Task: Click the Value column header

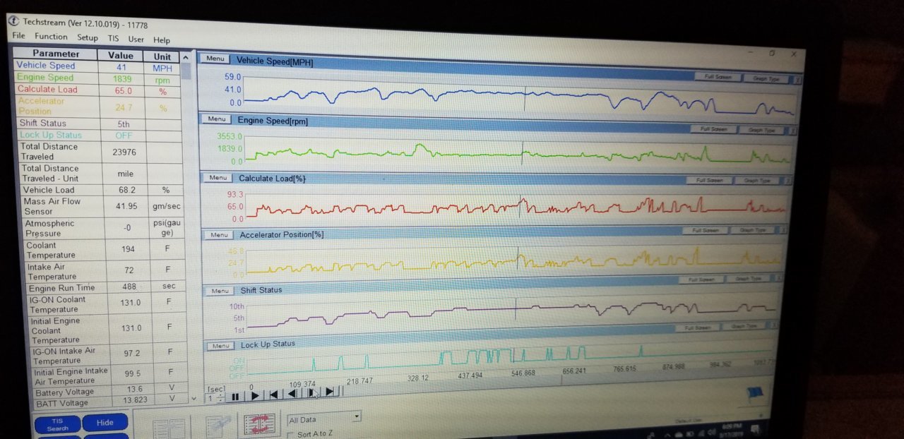Action: point(121,56)
